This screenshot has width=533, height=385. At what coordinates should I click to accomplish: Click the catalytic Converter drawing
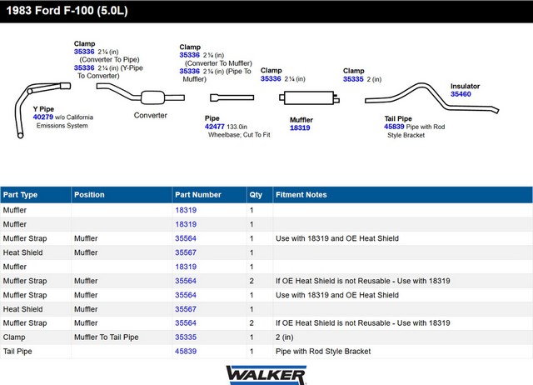[x=141, y=94]
